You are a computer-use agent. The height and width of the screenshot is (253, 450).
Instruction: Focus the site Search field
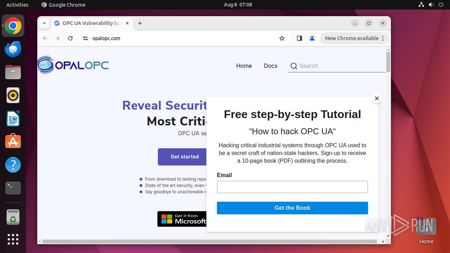(x=337, y=66)
